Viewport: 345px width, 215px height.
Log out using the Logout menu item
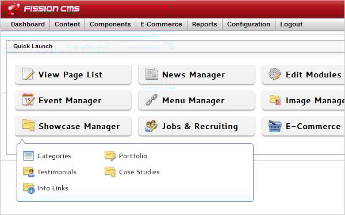(292, 24)
